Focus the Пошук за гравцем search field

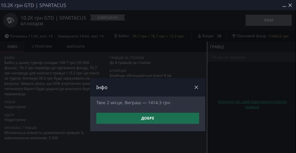click(x=251, y=57)
